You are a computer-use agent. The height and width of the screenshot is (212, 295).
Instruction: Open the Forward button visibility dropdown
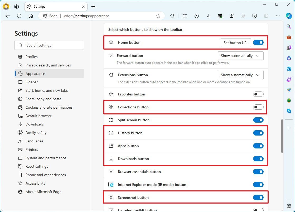pyautogui.click(x=240, y=56)
